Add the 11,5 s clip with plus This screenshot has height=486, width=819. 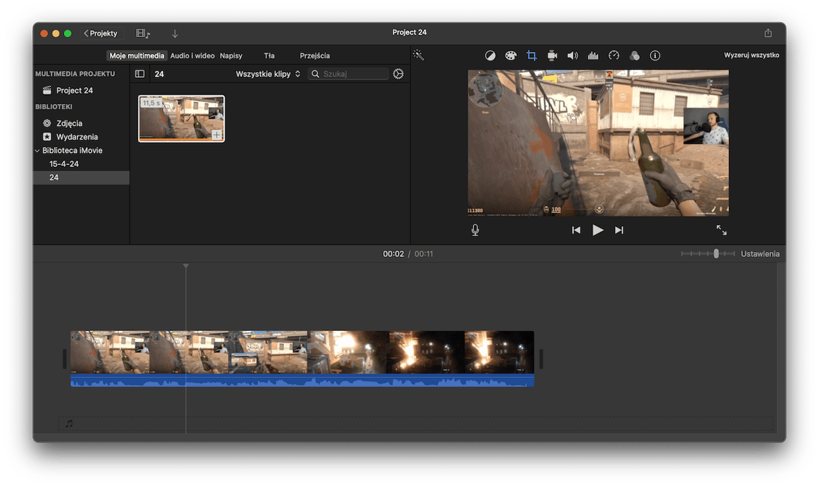216,135
